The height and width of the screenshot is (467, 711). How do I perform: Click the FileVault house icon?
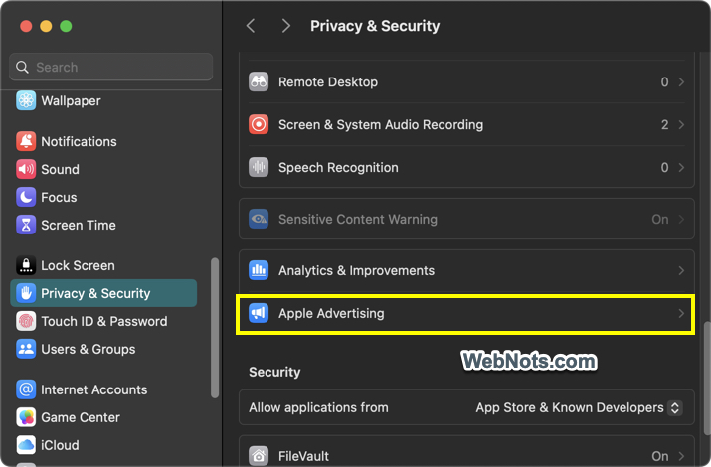(259, 456)
